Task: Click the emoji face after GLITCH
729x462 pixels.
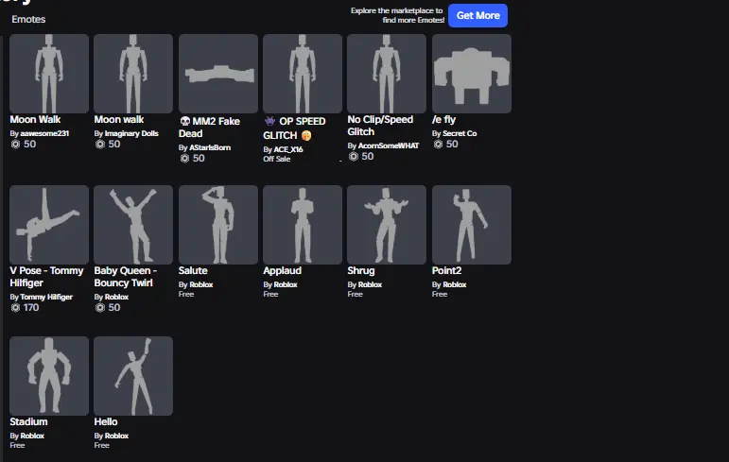Action: (x=306, y=135)
